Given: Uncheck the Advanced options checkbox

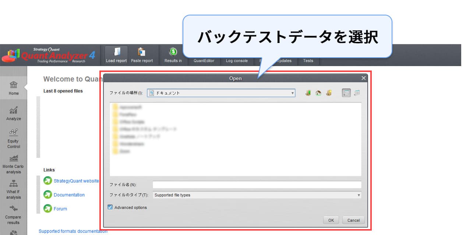Looking at the screenshot, I should [x=110, y=207].
